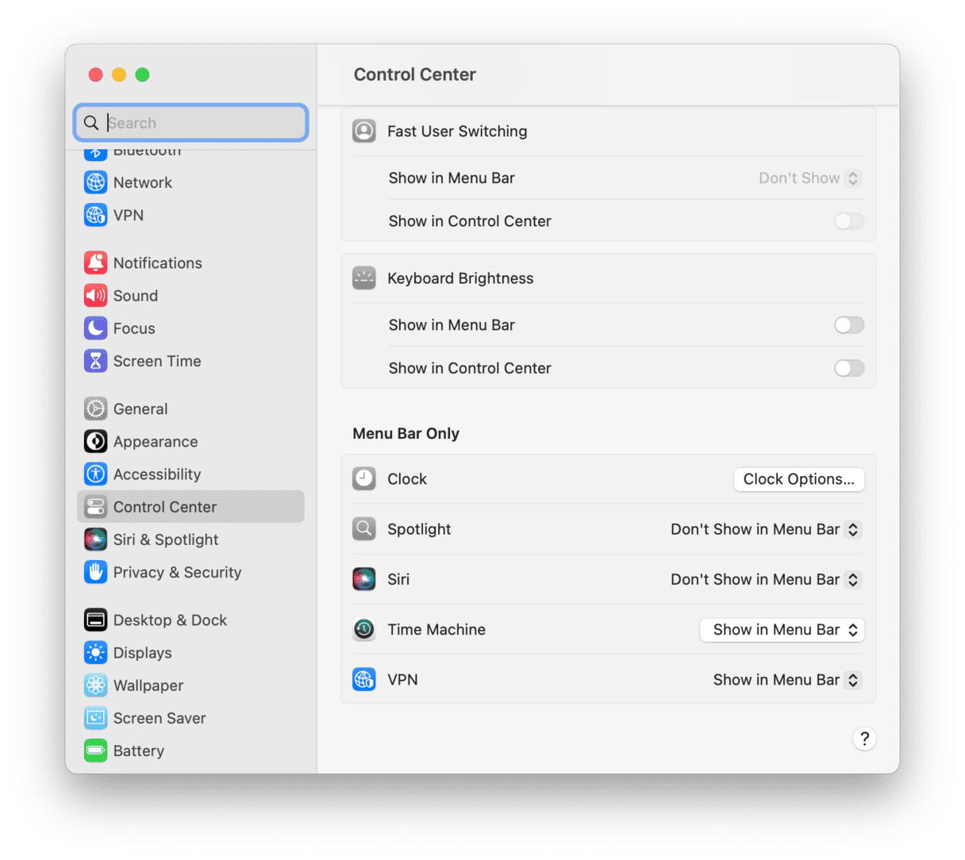The width and height of the screenshot is (965, 860).
Task: Click the Displays sun icon
Action: click(96, 653)
